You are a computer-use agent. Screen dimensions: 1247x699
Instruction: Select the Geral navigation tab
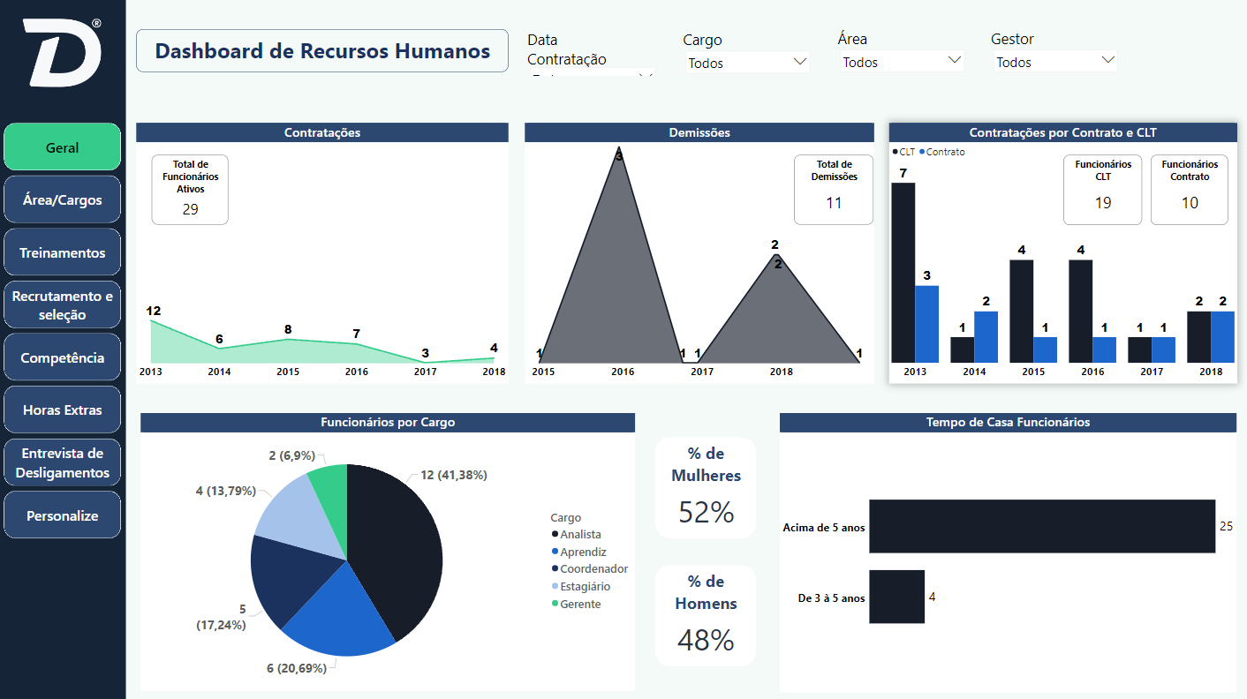point(63,147)
